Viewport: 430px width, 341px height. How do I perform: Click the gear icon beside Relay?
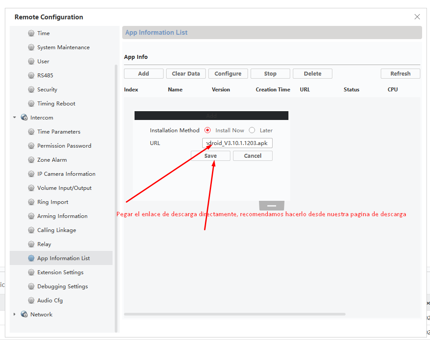31,244
